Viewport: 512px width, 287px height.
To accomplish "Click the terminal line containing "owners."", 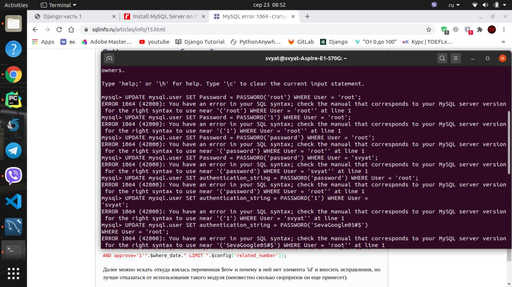I will click(113, 70).
